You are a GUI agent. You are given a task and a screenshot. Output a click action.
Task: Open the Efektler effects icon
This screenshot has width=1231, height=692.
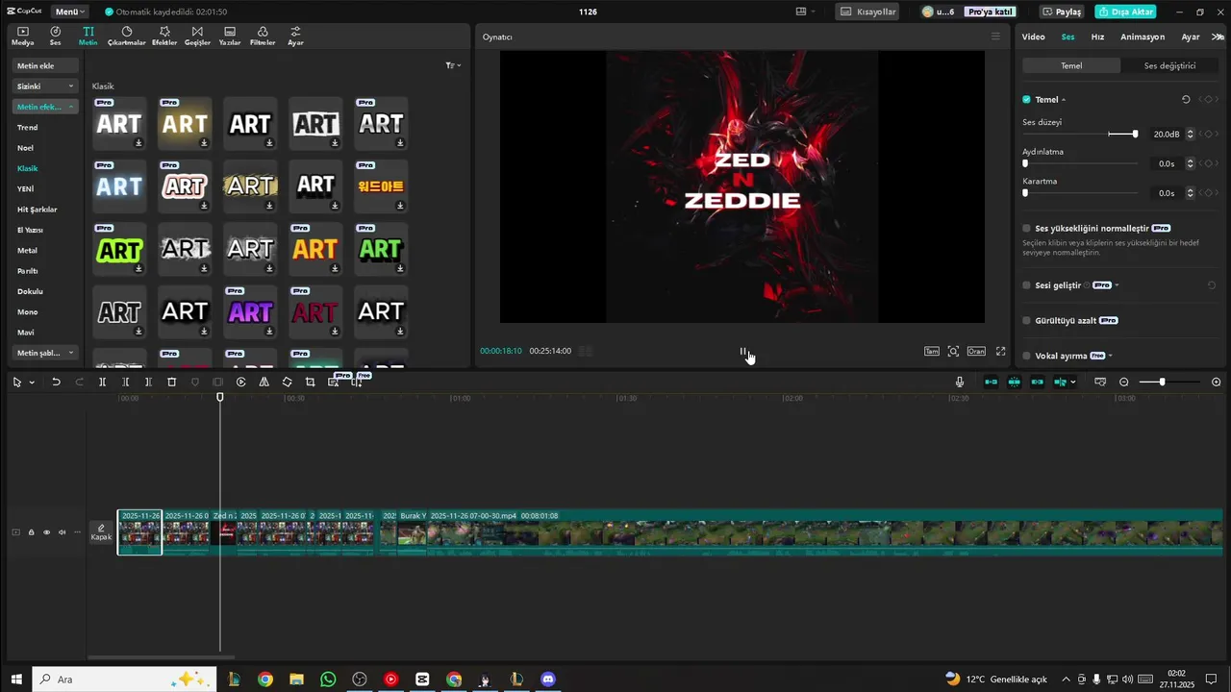coord(164,37)
